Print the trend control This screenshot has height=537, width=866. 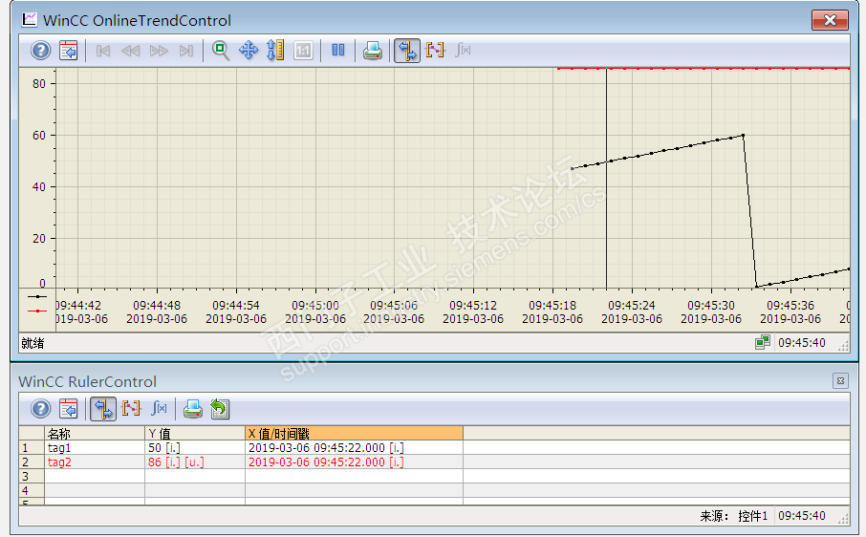point(373,51)
